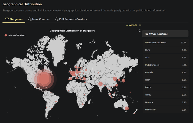Click the person icon beside Issue Creators

[30, 19]
